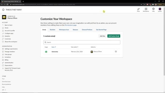165x93 pixels.
Task: Open the Help lifebuoy icon
Action: click(153, 10)
